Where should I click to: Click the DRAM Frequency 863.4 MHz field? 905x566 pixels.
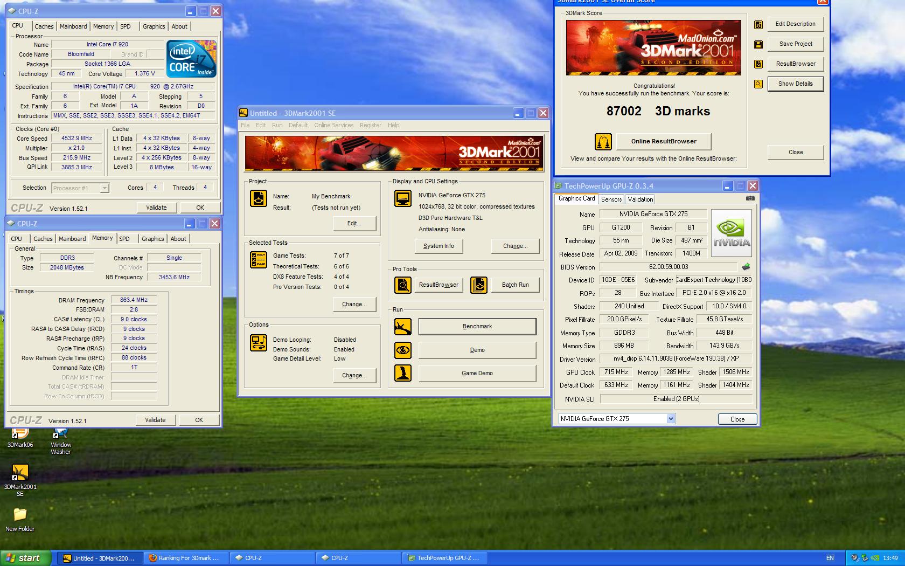click(x=134, y=300)
